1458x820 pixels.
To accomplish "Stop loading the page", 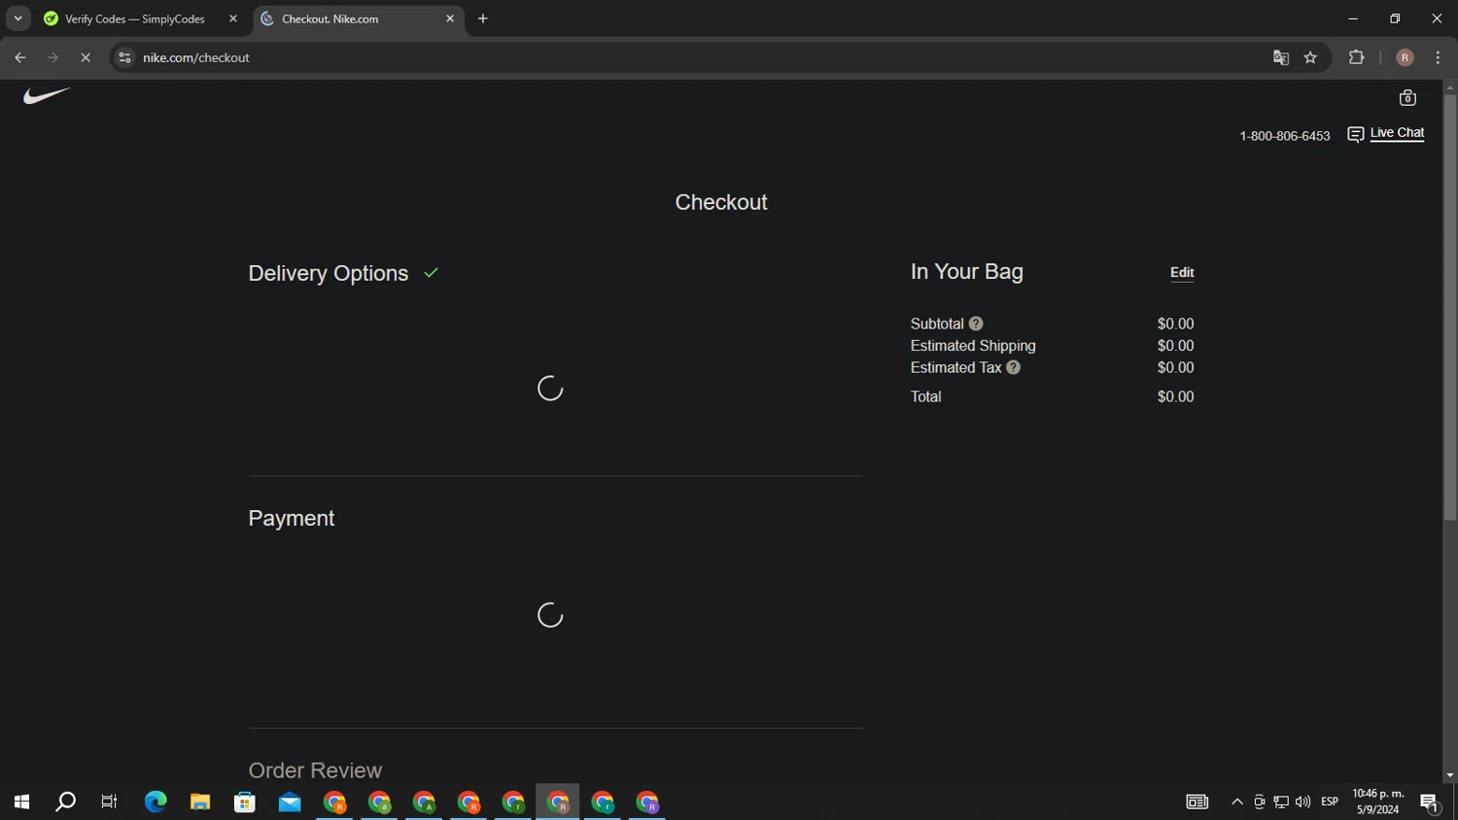I will click(x=86, y=57).
